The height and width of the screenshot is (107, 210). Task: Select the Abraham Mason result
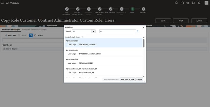(x=104, y=61)
